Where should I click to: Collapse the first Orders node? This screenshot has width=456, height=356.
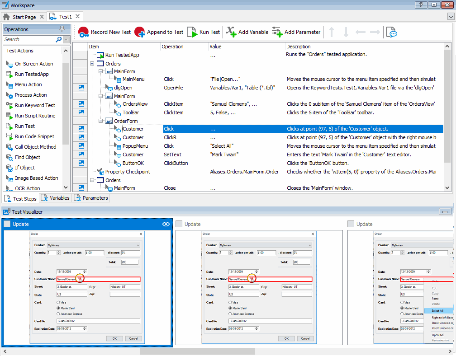92,64
